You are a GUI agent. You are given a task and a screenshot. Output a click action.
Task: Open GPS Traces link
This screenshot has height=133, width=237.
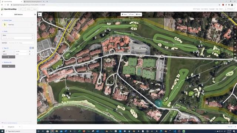click(196, 9)
